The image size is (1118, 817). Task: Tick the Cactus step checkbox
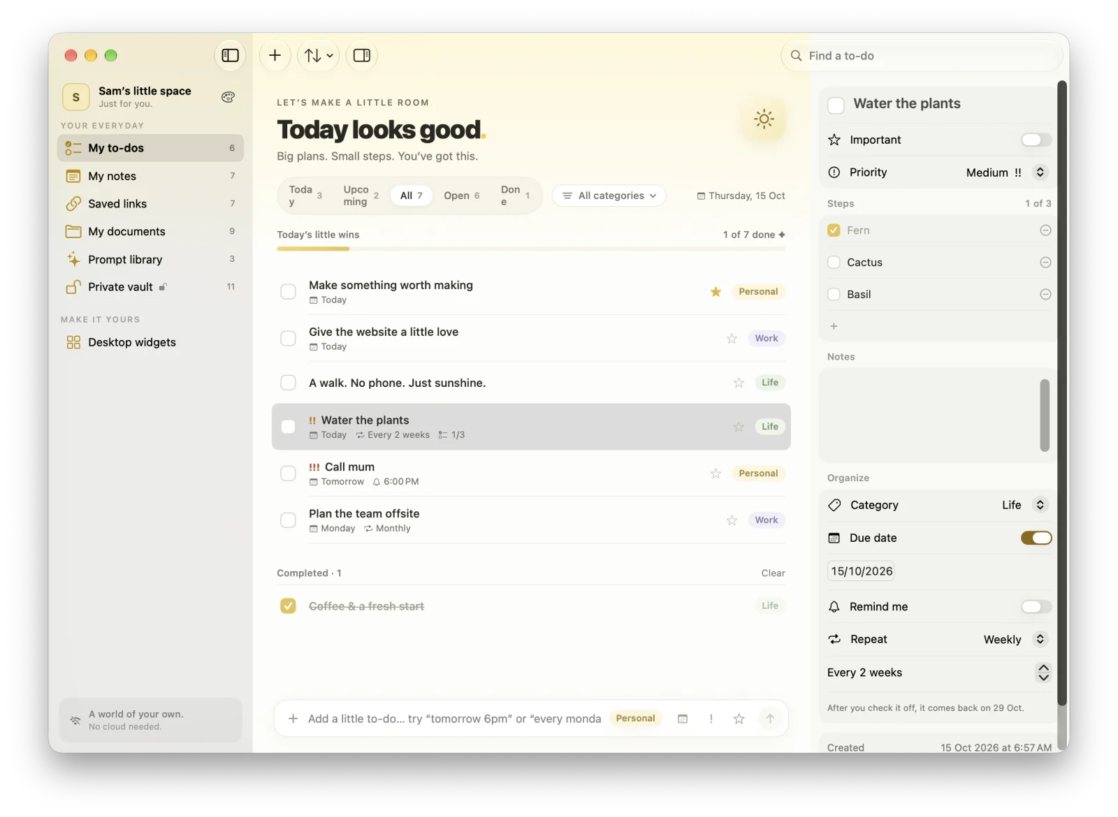(834, 263)
